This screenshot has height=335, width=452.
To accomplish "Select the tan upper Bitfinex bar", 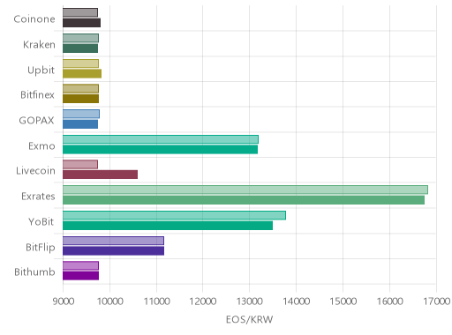I will point(80,89).
